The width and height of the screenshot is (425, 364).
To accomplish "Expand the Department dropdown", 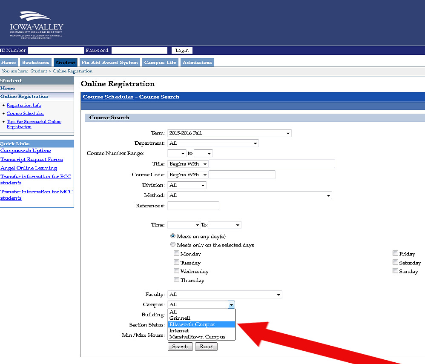I will [x=213, y=143].
